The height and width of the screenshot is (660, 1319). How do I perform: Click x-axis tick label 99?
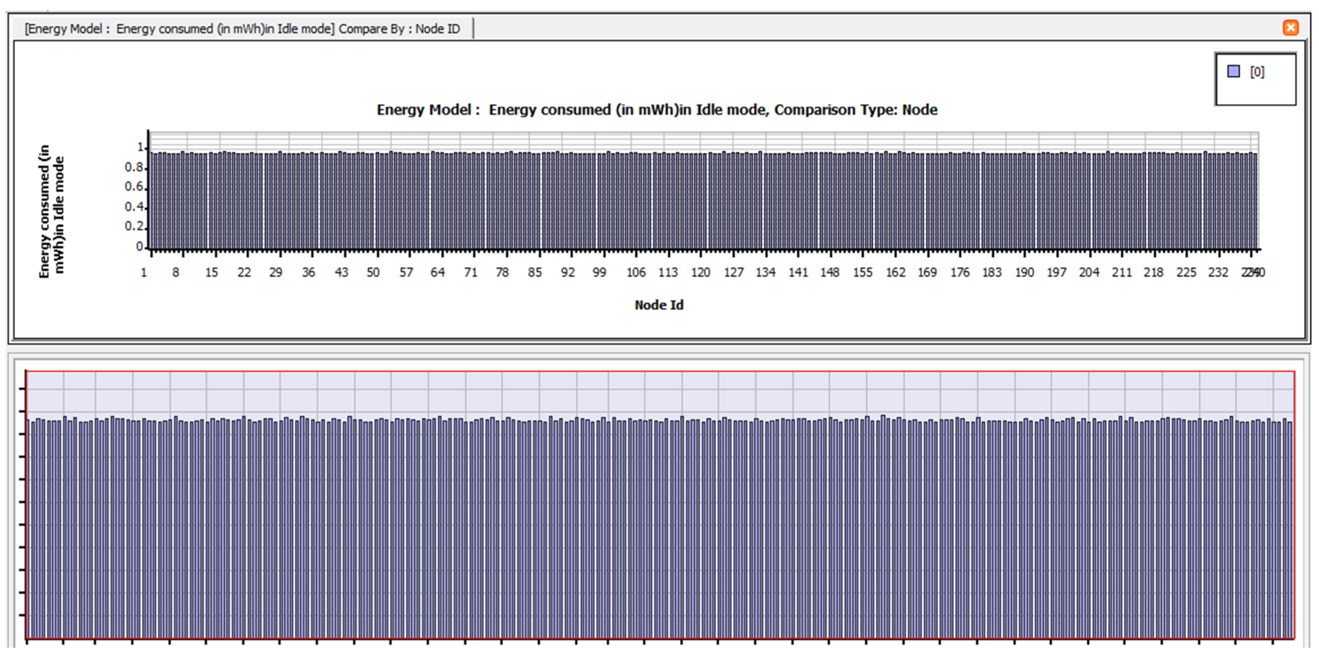point(599,272)
